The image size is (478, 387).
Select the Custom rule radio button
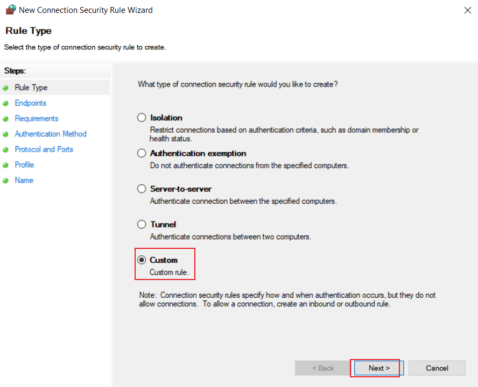pyautogui.click(x=142, y=260)
